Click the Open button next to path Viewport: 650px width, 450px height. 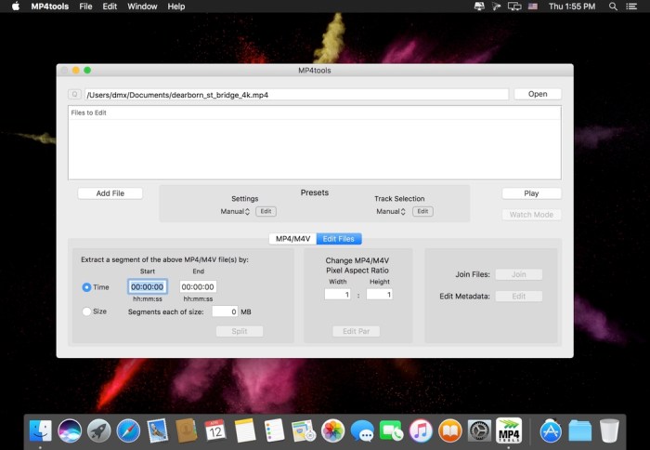click(x=538, y=94)
